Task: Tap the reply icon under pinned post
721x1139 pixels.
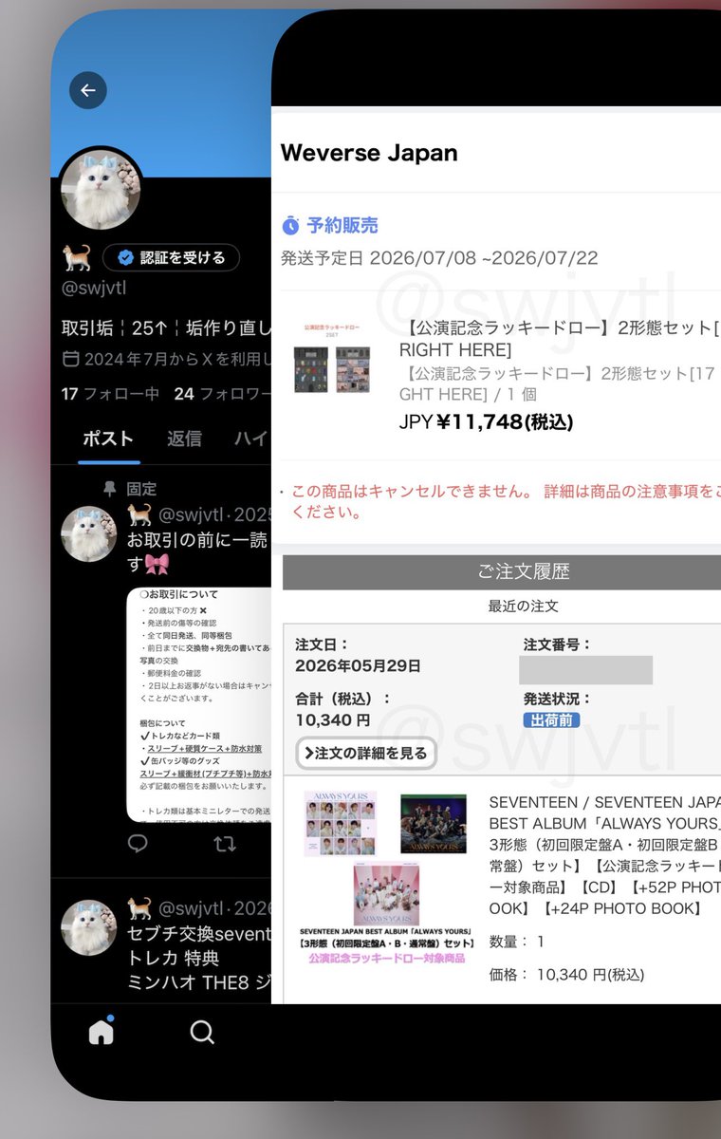Action: (x=138, y=844)
